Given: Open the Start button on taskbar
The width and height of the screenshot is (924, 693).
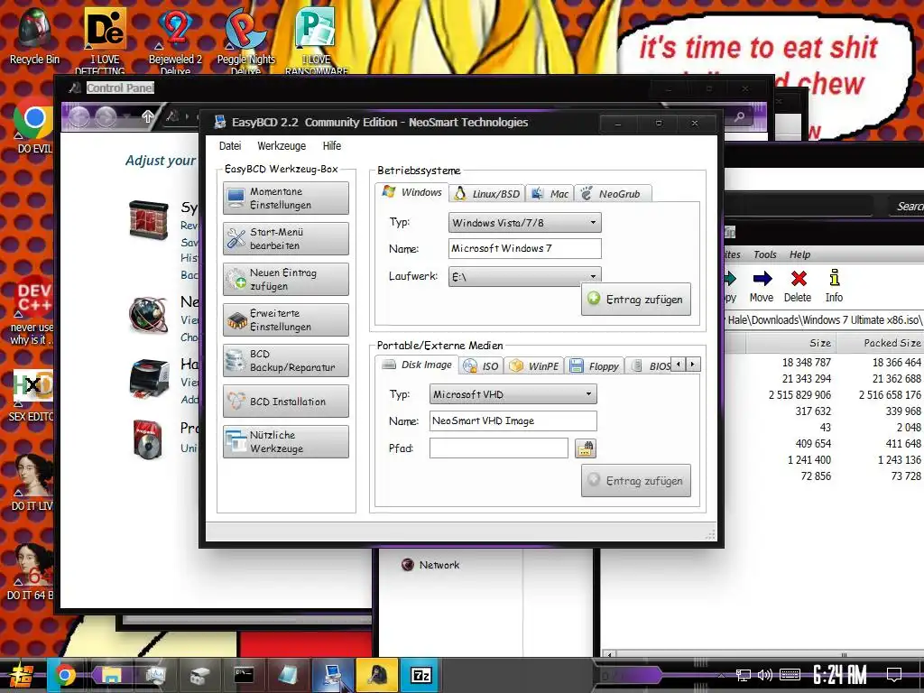Looking at the screenshot, I should click(22, 675).
